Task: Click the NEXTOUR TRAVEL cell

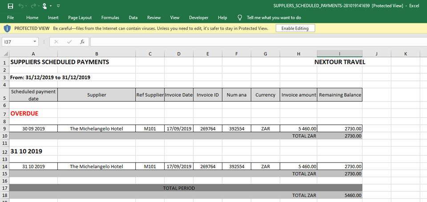Action: pos(339,62)
